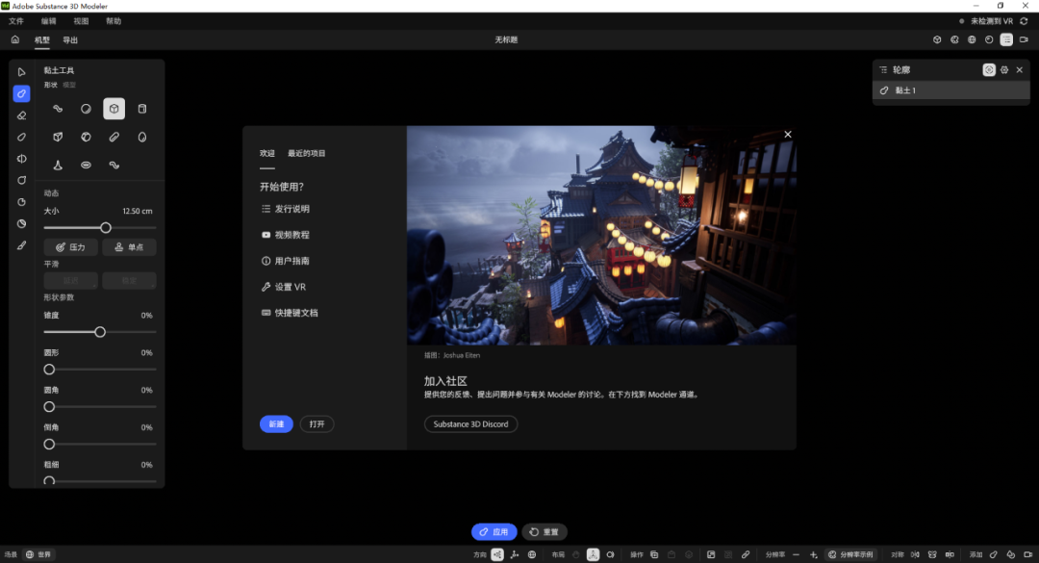The width and height of the screenshot is (1039, 563).
Task: Open the settings gear on the 轮廓 panel
Action: coord(1004,69)
